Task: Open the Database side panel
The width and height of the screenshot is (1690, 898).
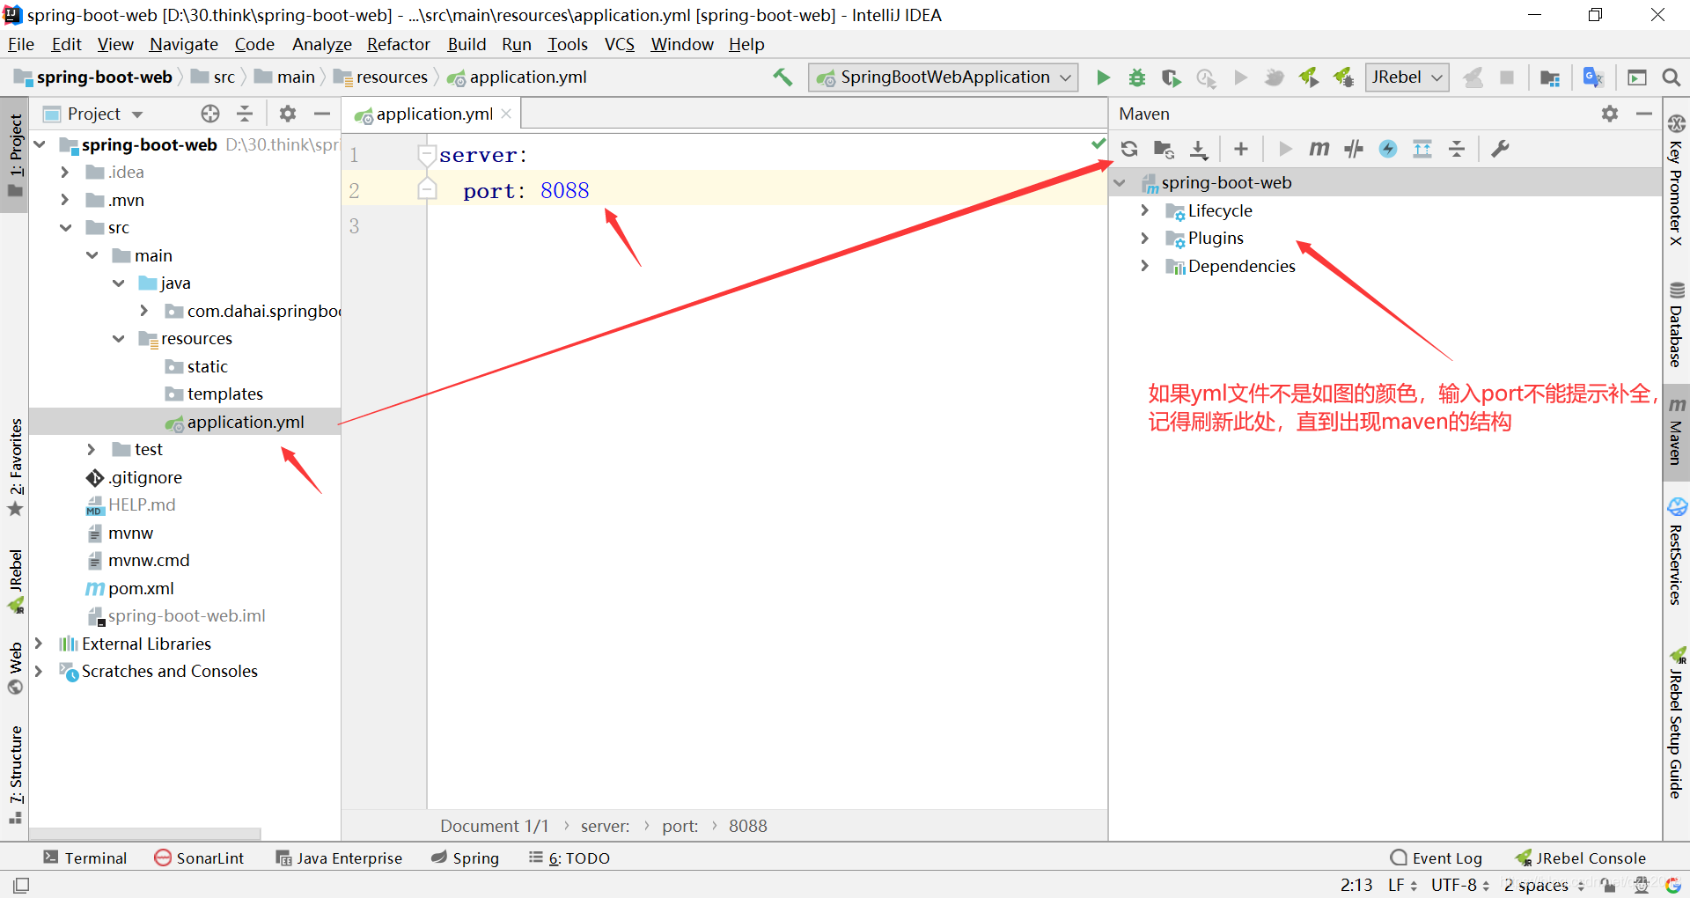Action: (x=1676, y=325)
